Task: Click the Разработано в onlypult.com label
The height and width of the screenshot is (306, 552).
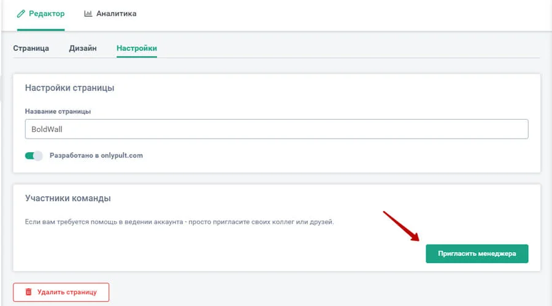Action: tap(96, 156)
